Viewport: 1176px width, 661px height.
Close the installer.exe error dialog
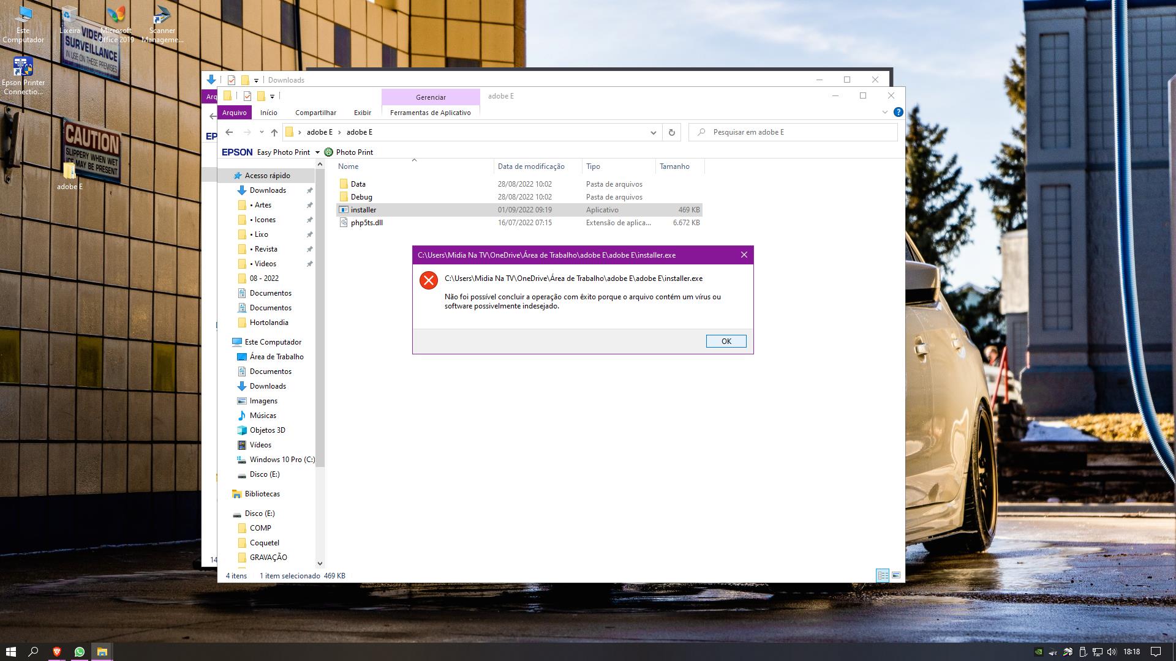click(x=744, y=255)
